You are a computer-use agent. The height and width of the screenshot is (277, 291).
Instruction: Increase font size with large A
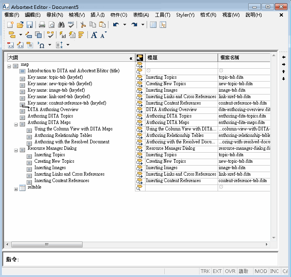[94, 35]
